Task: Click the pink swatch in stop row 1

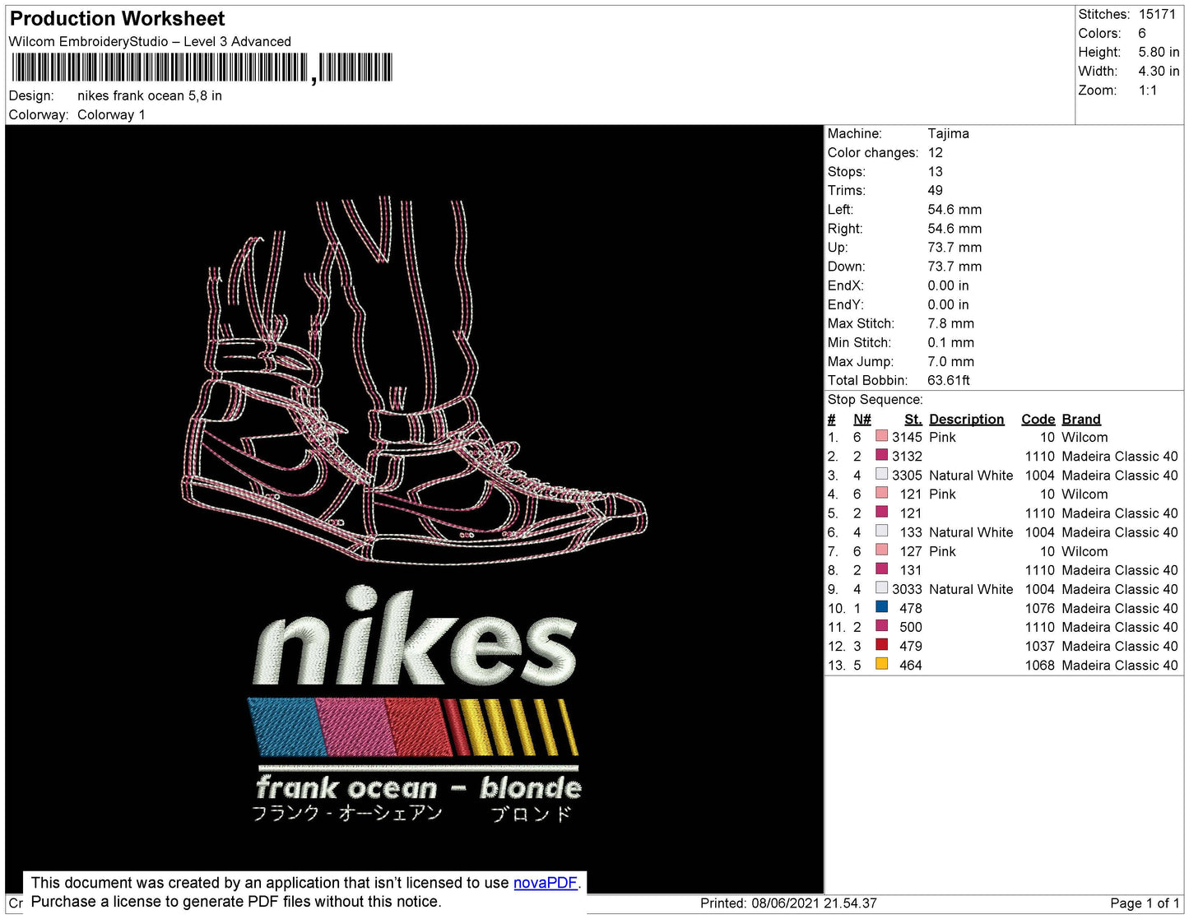Action: 881,436
